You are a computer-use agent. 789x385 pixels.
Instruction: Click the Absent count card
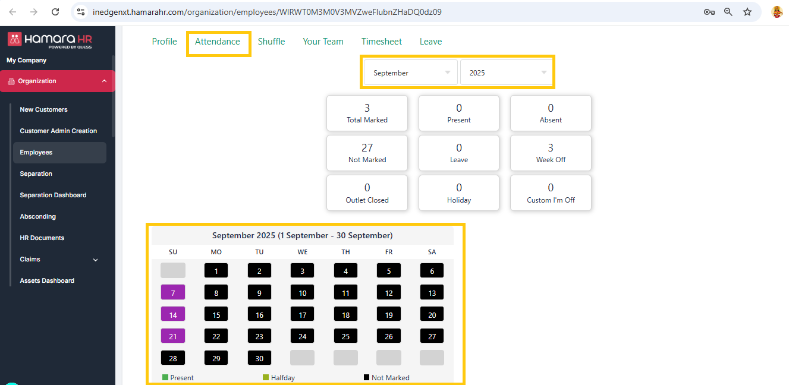(x=551, y=113)
